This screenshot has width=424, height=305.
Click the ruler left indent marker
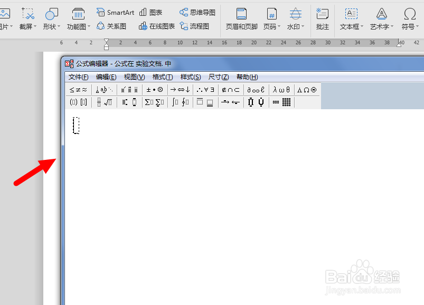[106, 44]
